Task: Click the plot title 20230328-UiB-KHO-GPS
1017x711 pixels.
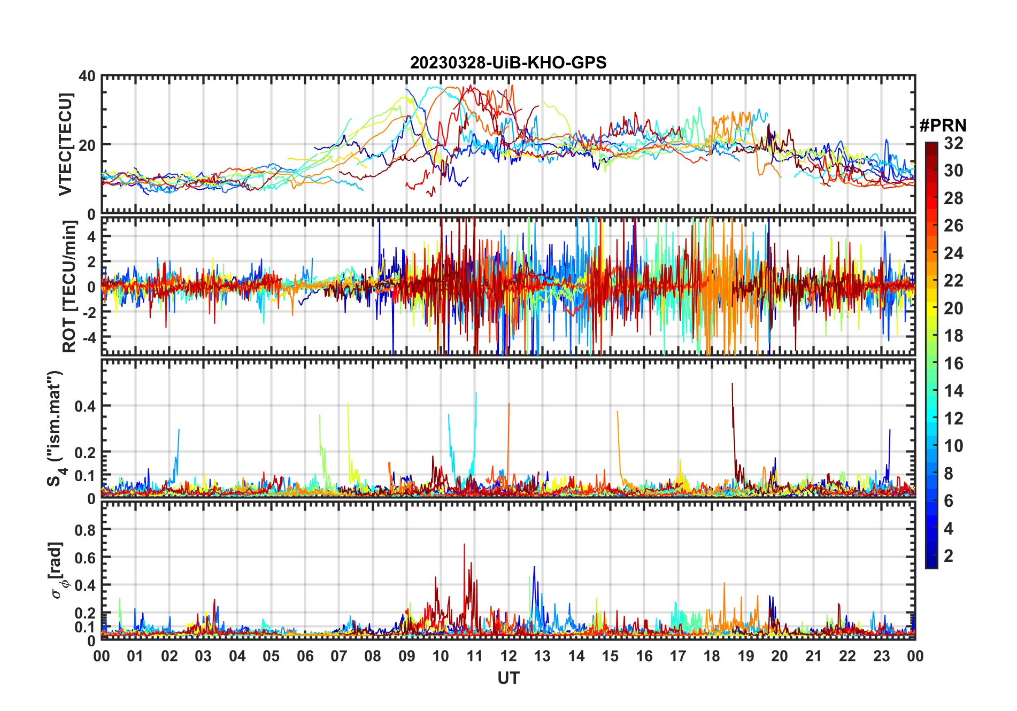Action: point(508,63)
